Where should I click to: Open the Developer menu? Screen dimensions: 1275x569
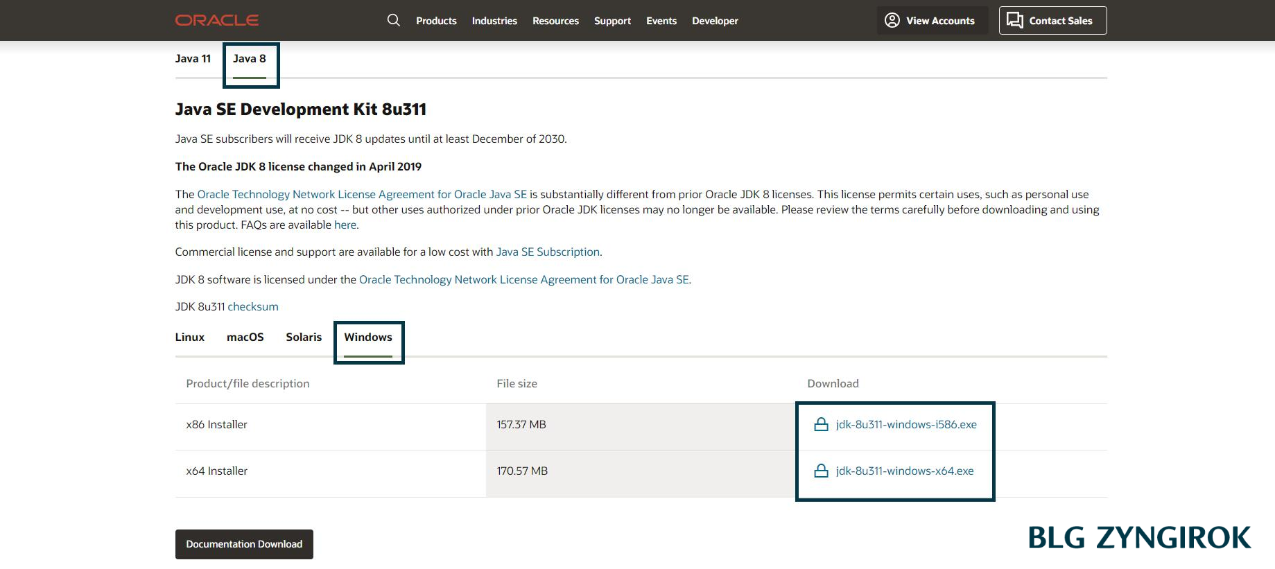click(715, 21)
